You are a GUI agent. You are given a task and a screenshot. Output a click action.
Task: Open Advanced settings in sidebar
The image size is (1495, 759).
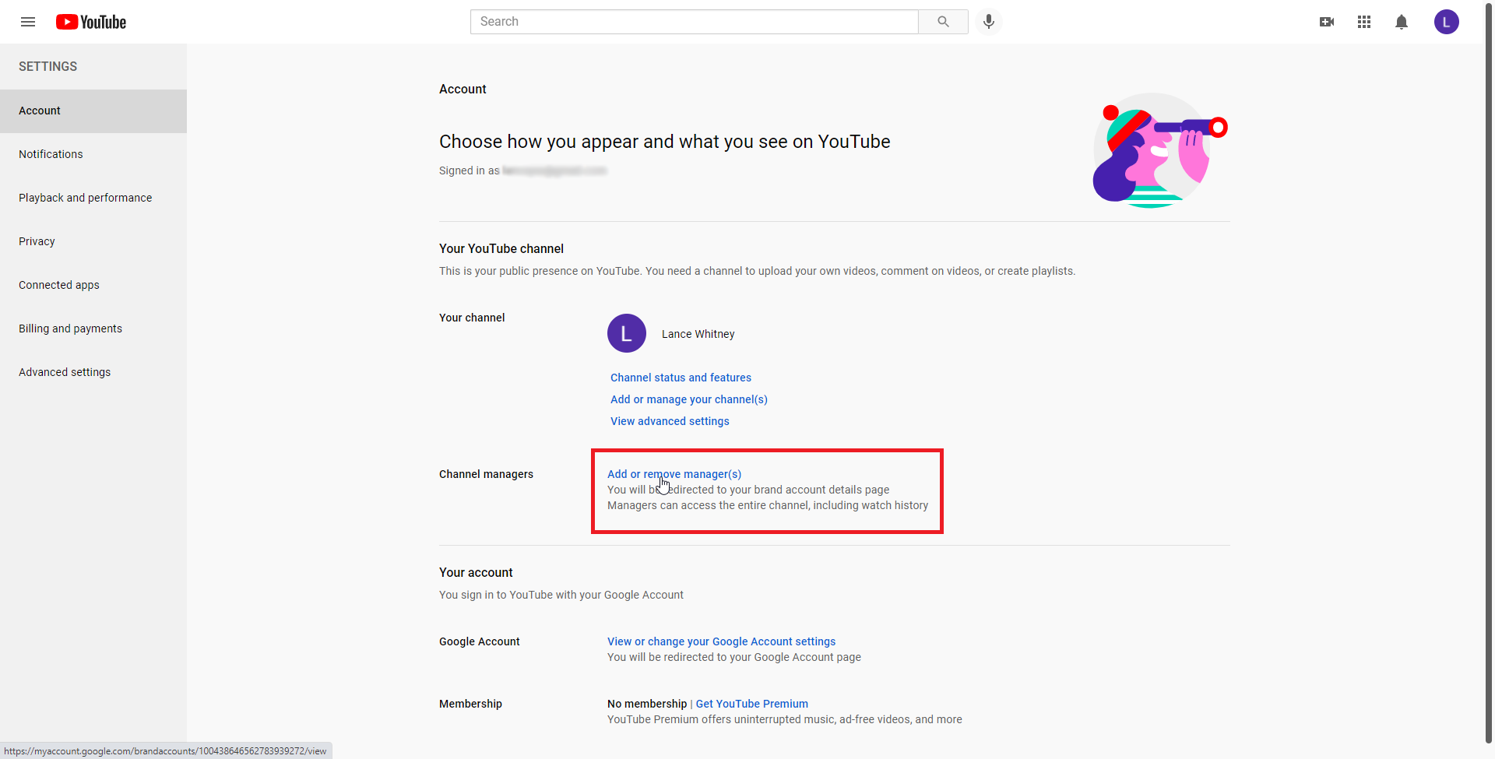(93, 372)
